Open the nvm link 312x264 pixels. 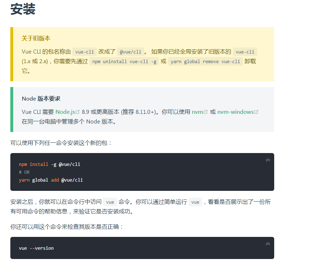pyautogui.click(x=197, y=112)
